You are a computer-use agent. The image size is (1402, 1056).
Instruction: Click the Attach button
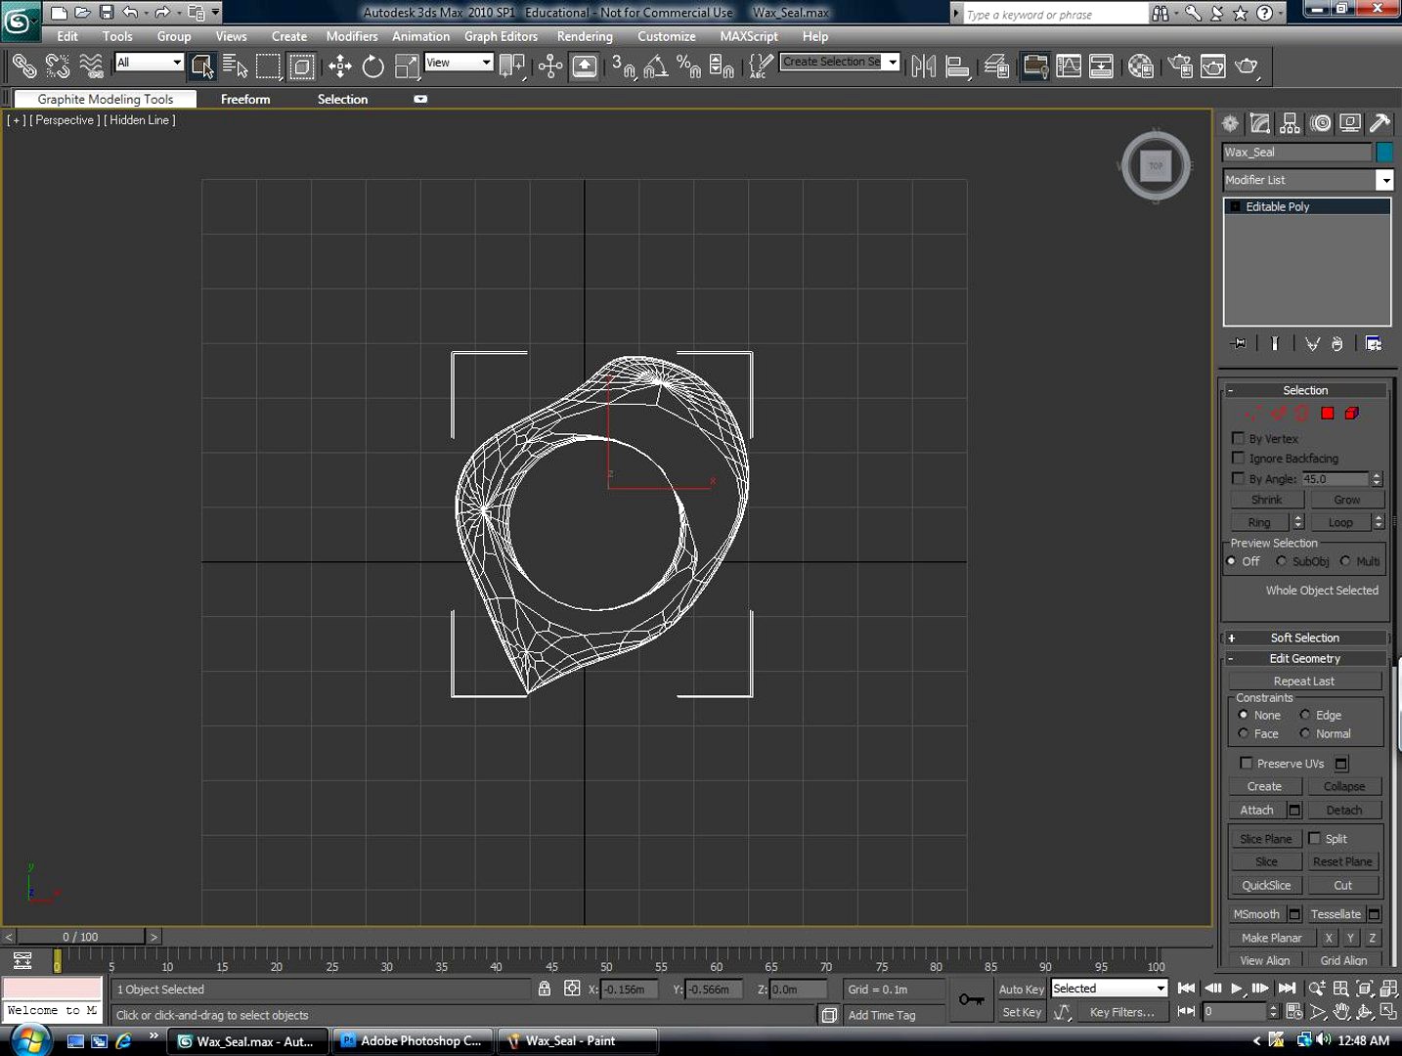point(1256,810)
